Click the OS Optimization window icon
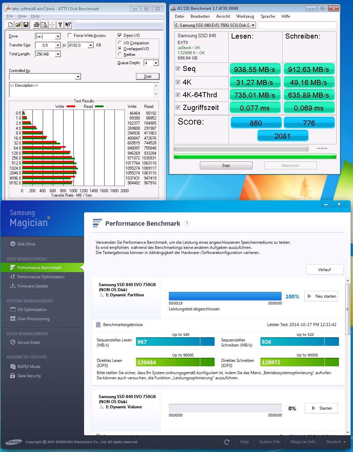The width and height of the screenshot is (353, 452). coord(13,310)
